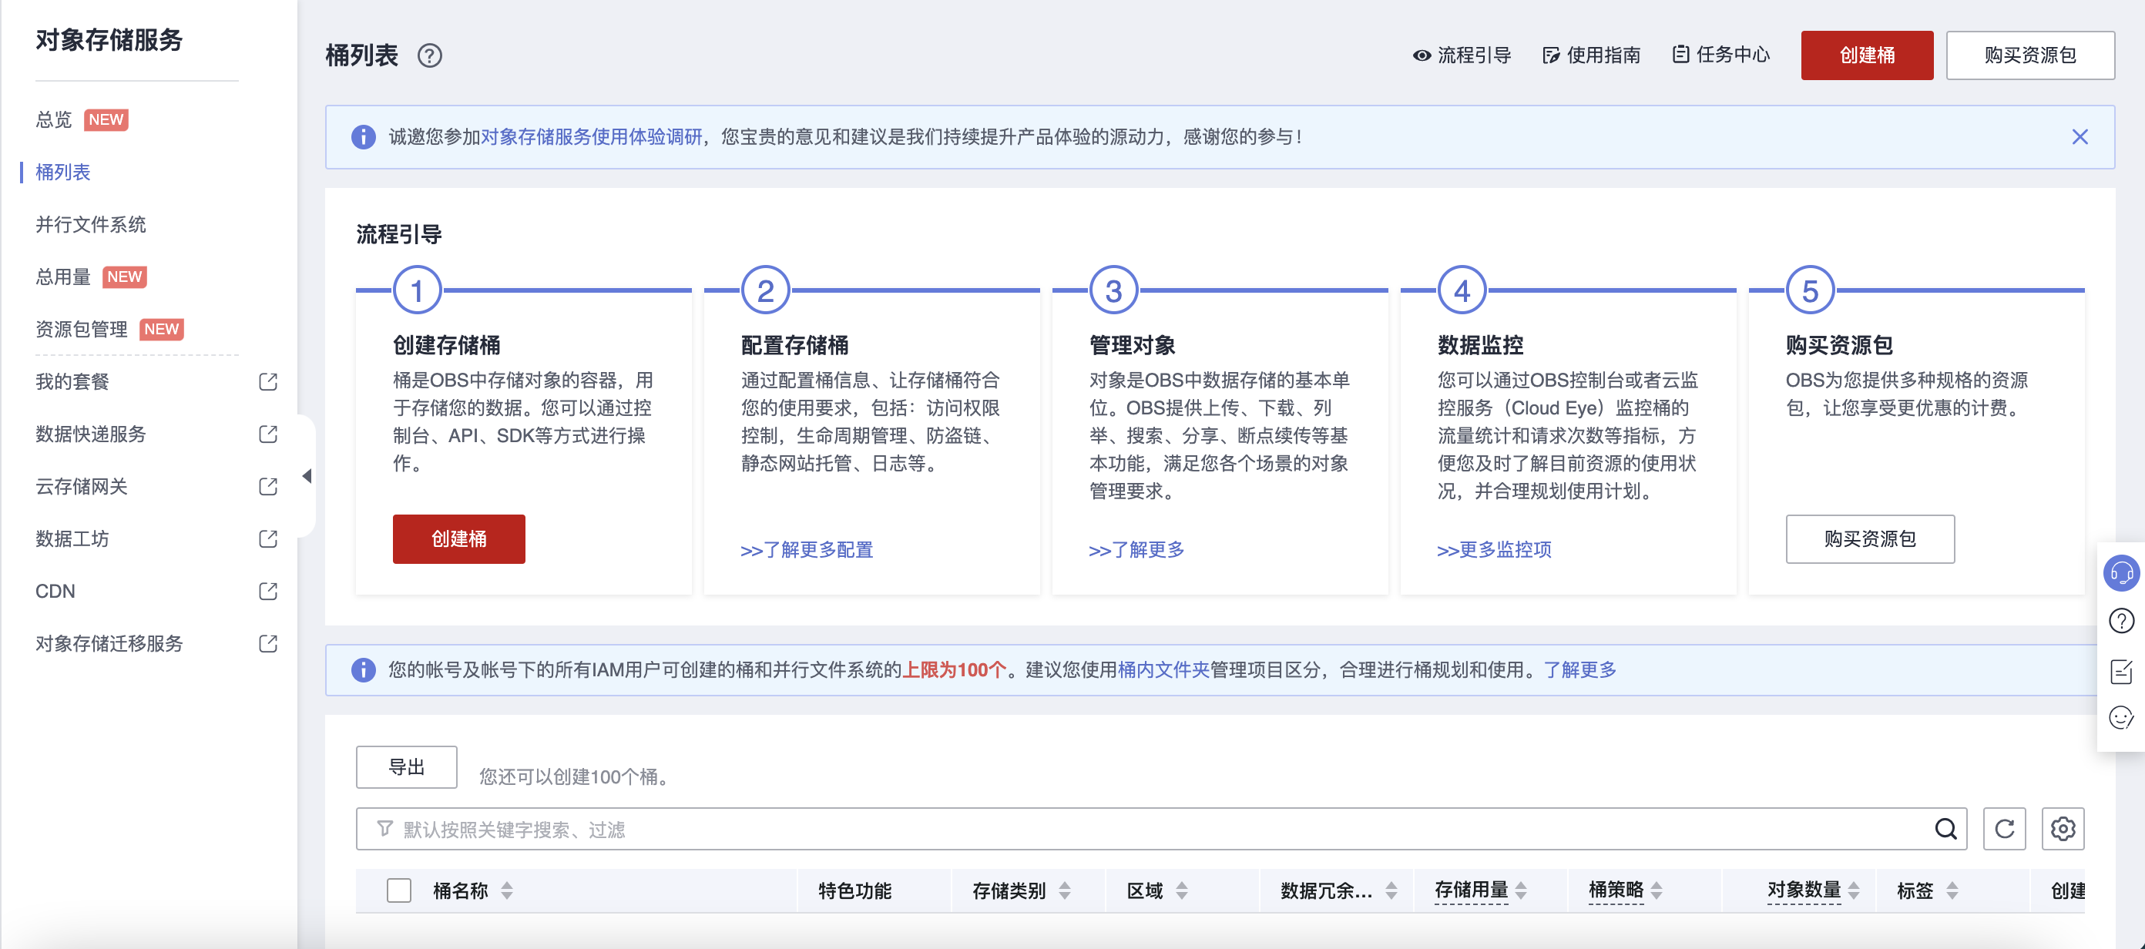Image resolution: width=2145 pixels, height=949 pixels.
Task: Click 创建桶 in the 创建存储桶 step card
Action: 458,539
